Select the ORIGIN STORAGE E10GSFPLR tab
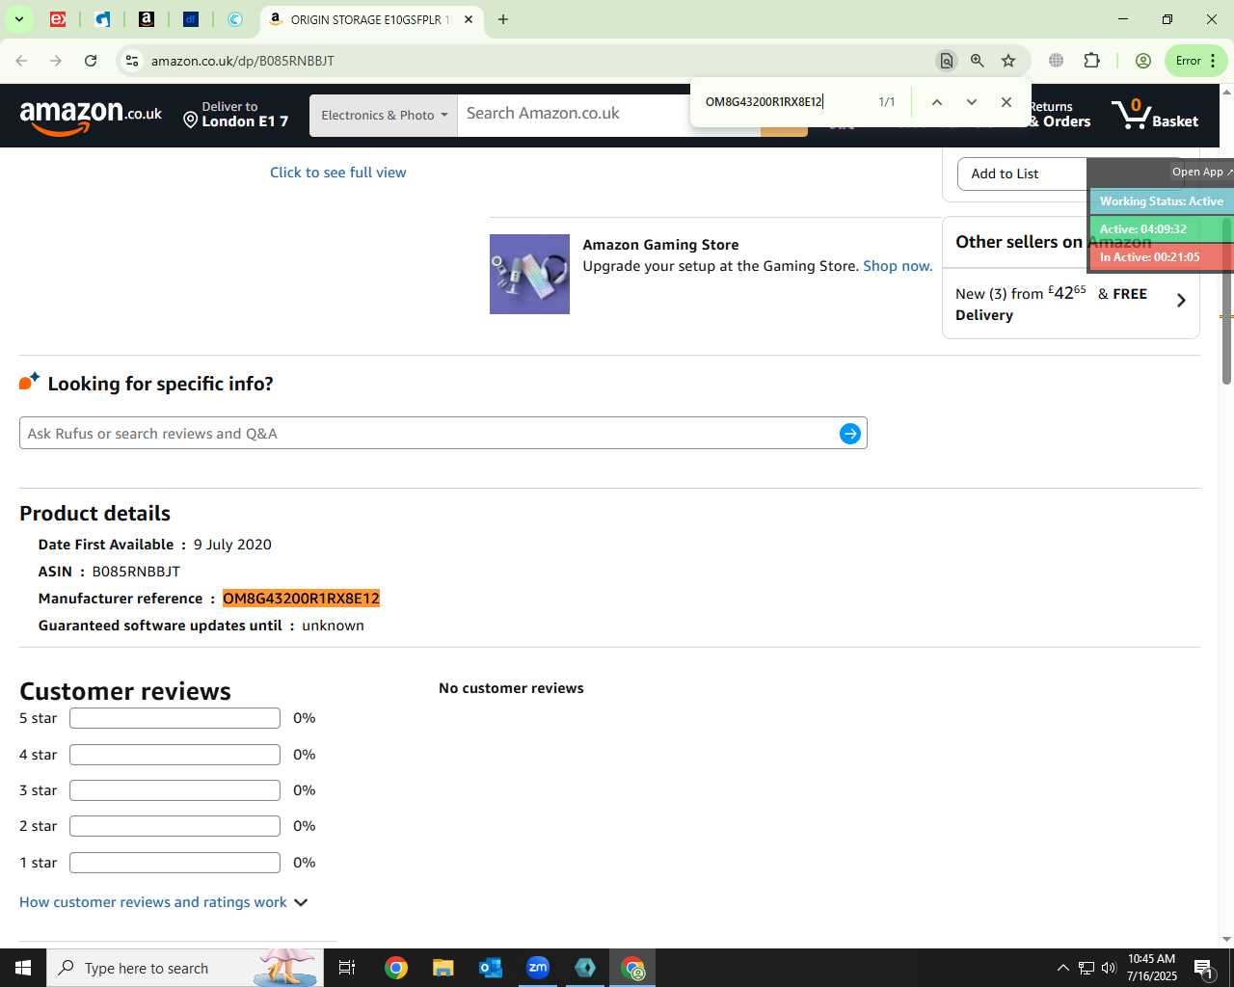 click(371, 19)
